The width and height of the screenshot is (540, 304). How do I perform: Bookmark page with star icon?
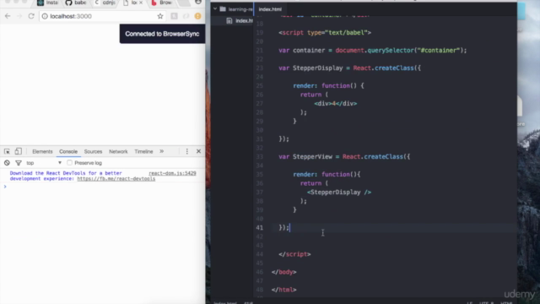tap(160, 16)
